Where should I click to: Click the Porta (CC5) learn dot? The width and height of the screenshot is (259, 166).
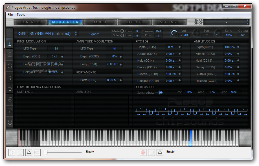point(120,80)
